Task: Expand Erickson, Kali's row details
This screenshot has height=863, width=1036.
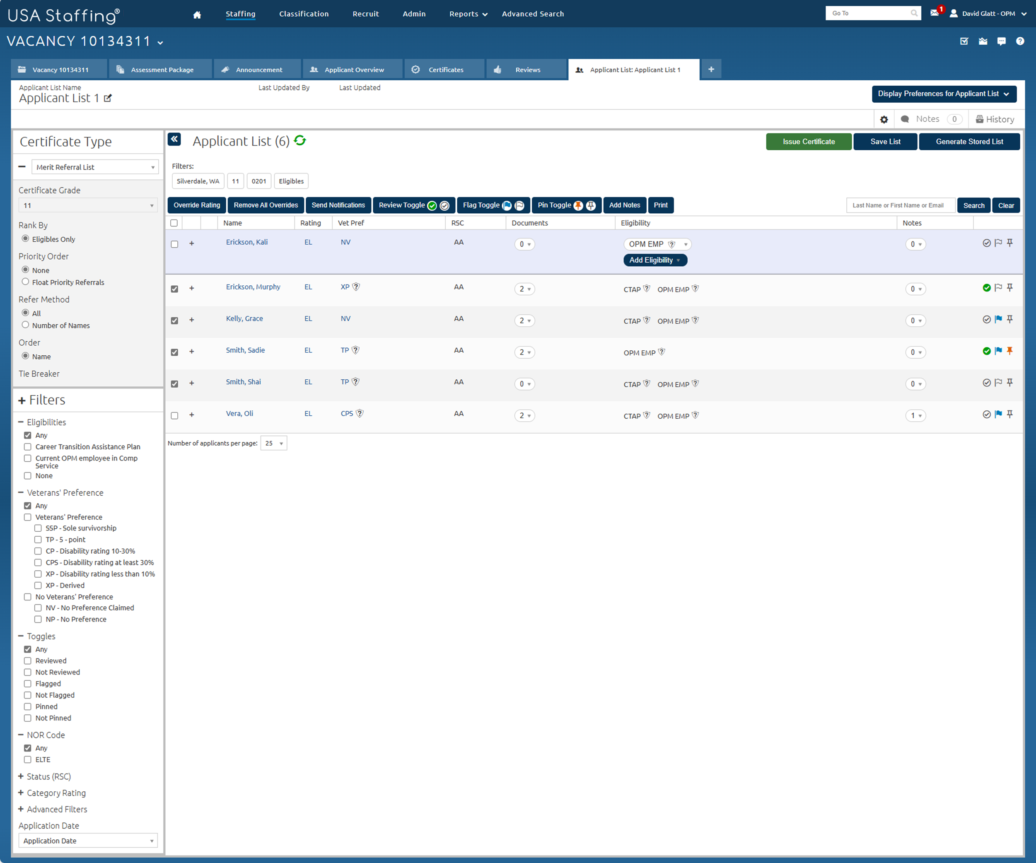Action: coord(192,243)
